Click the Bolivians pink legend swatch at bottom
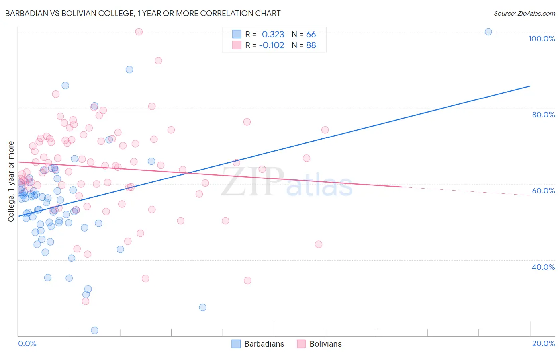The height and width of the screenshot is (355, 560). click(301, 344)
